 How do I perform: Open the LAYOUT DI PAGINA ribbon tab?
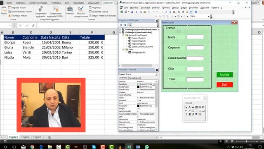pyautogui.click(x=38, y=3)
